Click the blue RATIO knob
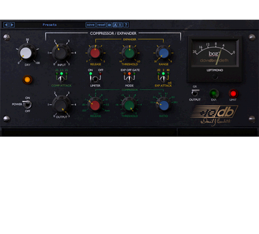Screen dimensions: 259x234 [x=164, y=105]
